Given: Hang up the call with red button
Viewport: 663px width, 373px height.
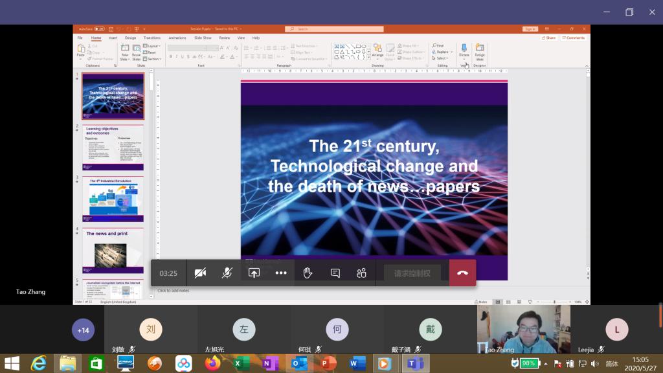Looking at the screenshot, I should point(462,273).
